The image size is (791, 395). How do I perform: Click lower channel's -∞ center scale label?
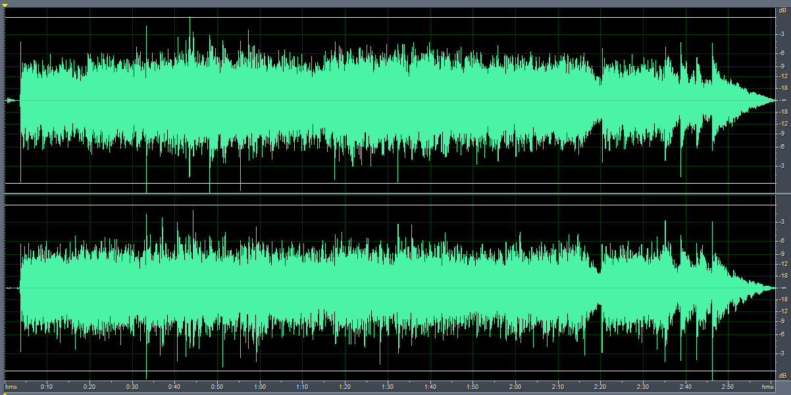click(x=783, y=288)
